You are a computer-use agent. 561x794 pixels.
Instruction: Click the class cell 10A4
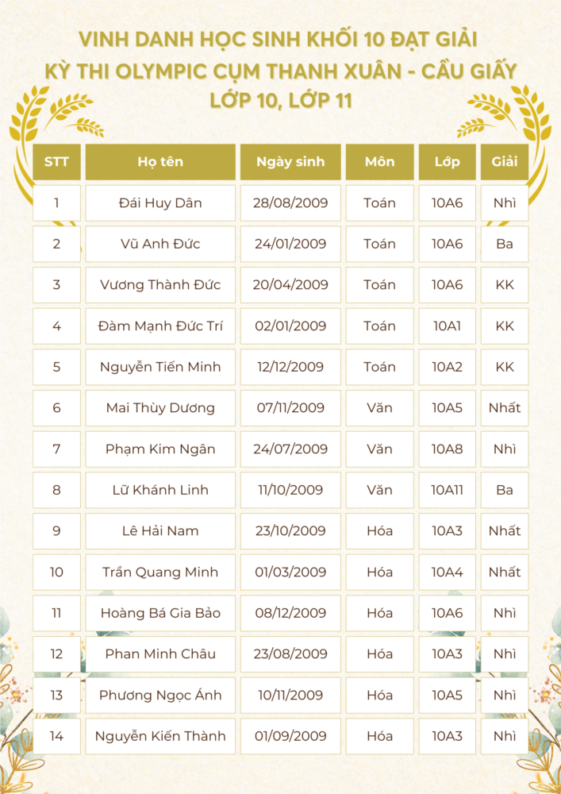(448, 572)
